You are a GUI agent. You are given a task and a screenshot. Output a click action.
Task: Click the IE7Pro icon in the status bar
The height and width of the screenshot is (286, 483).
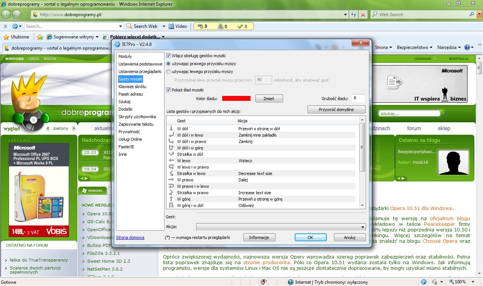click(x=424, y=282)
